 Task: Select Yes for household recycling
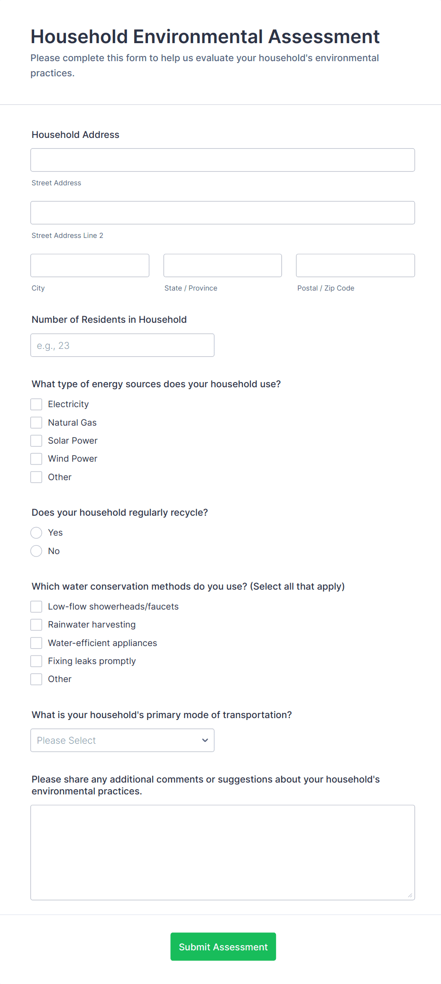click(36, 532)
